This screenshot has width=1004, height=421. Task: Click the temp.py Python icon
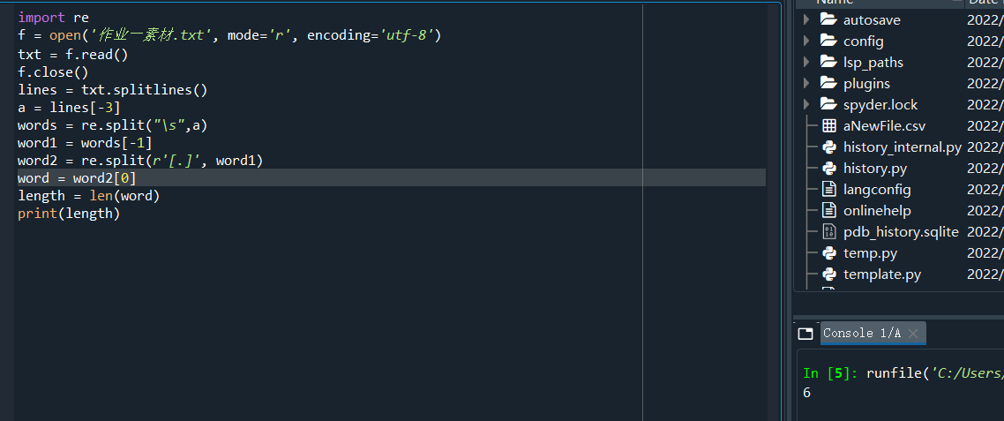coord(828,253)
